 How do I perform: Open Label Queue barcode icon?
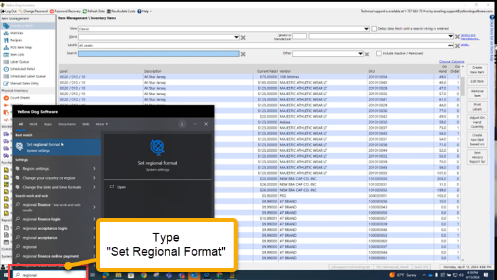6,62
